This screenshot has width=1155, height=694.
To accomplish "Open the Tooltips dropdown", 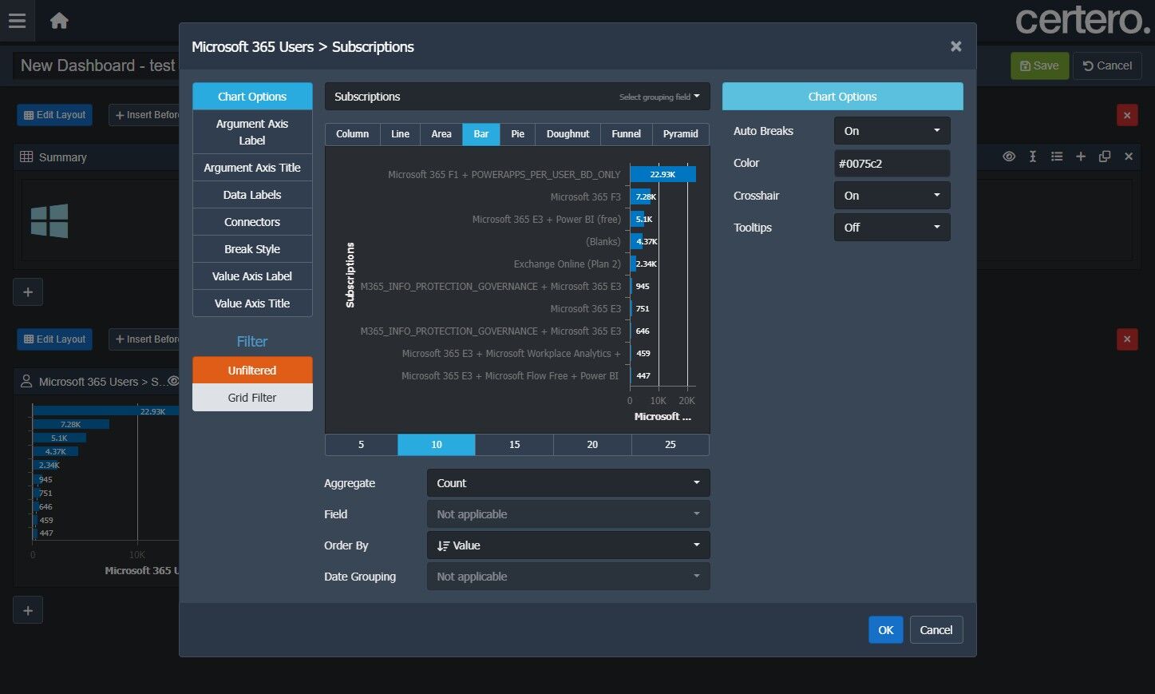I will pos(892,228).
